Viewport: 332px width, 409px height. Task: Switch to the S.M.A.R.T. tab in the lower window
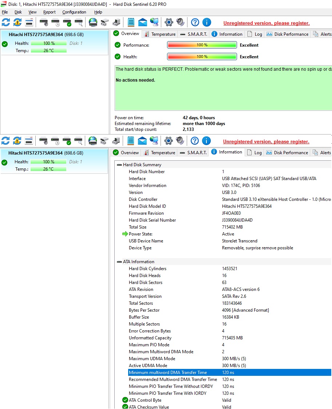pyautogui.click(x=193, y=153)
